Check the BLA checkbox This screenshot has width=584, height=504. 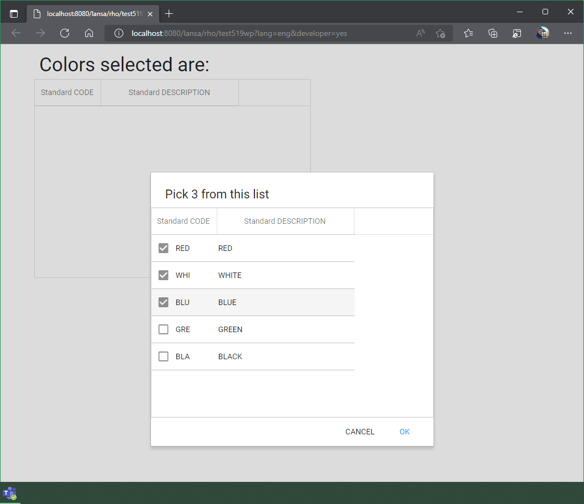tap(163, 356)
